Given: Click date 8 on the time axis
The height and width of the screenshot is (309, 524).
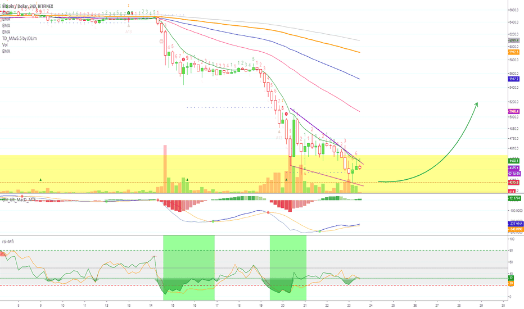Looking at the screenshot, I should 19,305.
